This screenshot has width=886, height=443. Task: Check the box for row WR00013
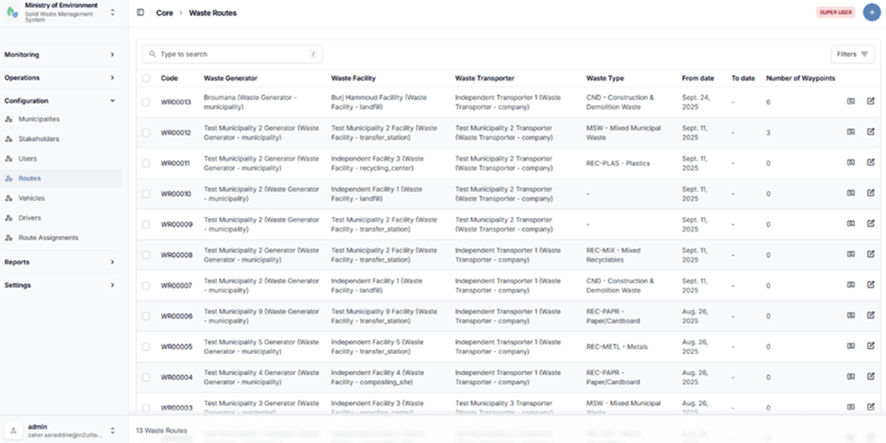point(146,102)
